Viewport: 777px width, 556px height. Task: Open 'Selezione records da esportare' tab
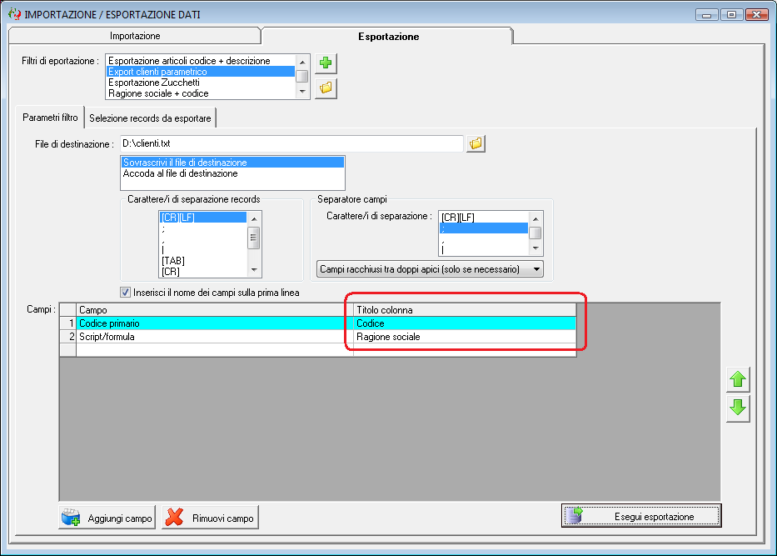click(150, 118)
